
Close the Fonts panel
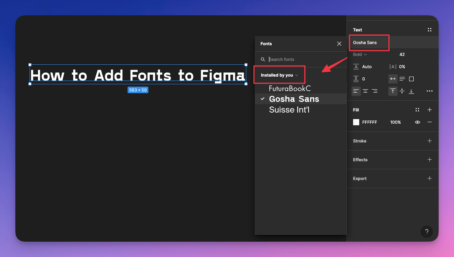(339, 44)
